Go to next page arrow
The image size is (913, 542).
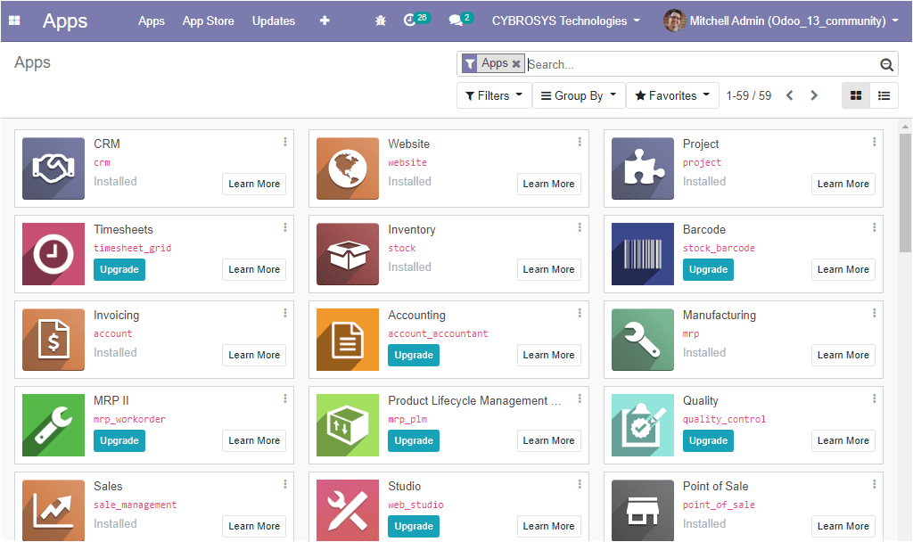tap(814, 95)
